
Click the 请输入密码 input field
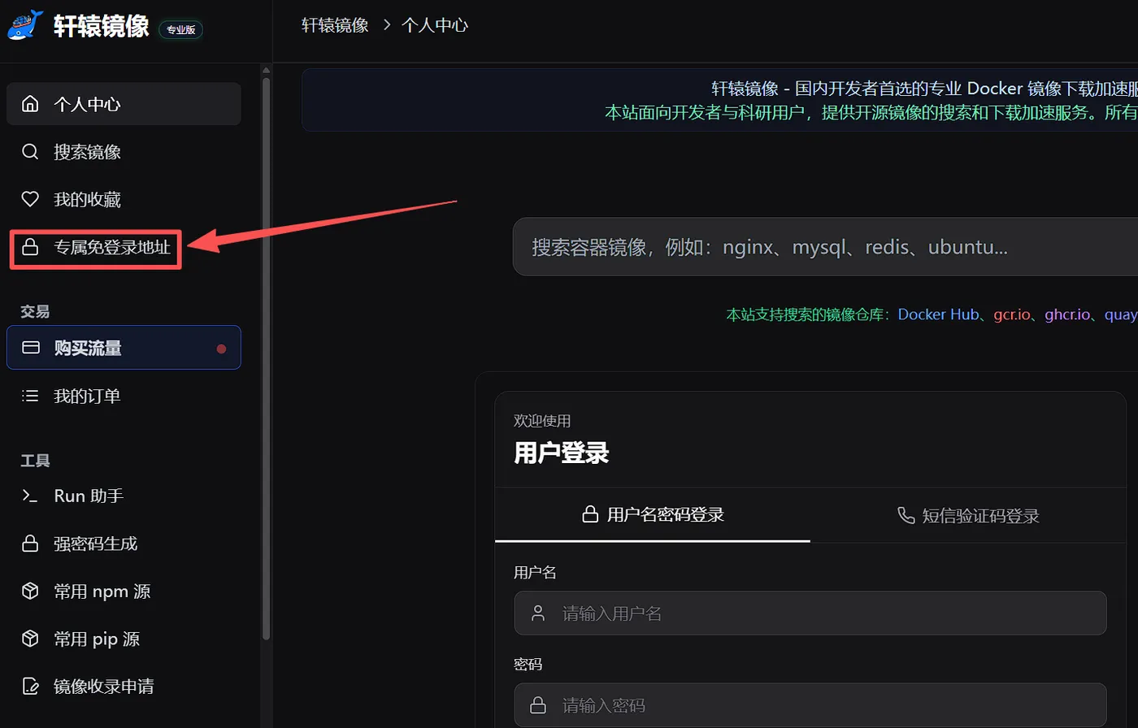(810, 704)
